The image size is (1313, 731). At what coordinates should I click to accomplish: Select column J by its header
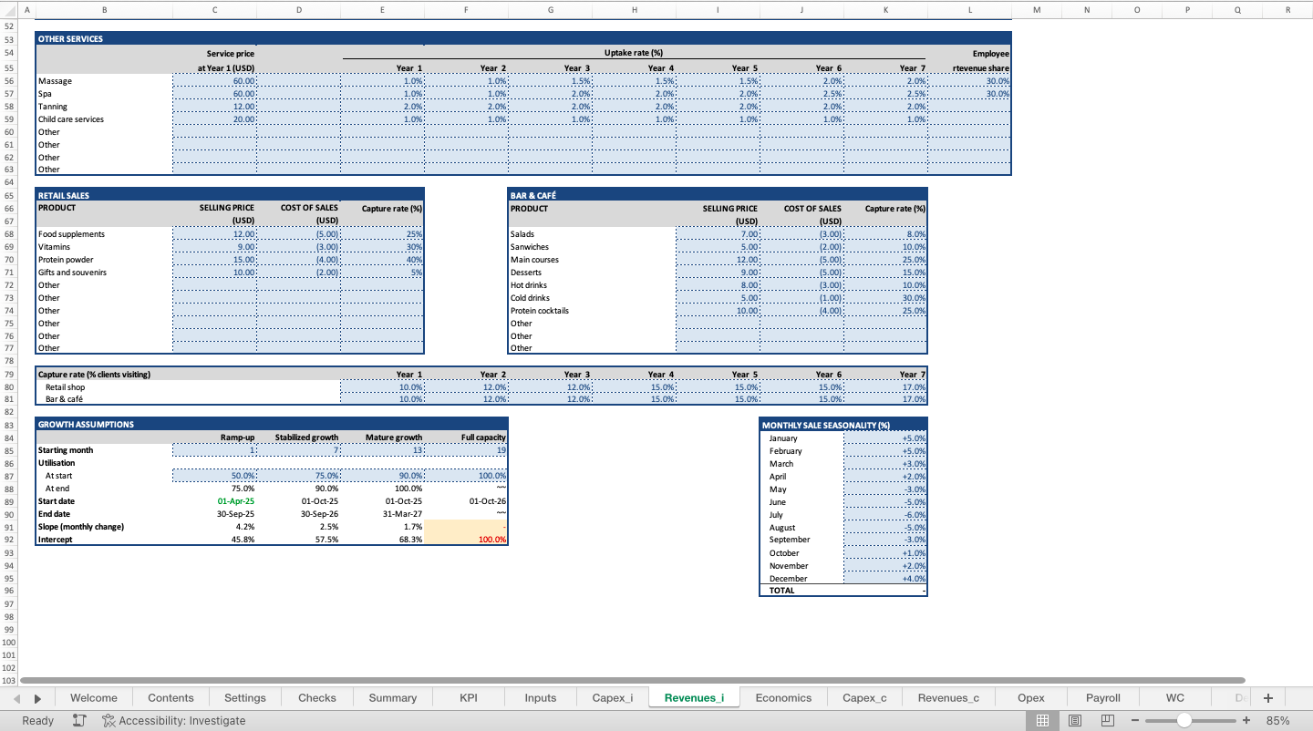801,9
